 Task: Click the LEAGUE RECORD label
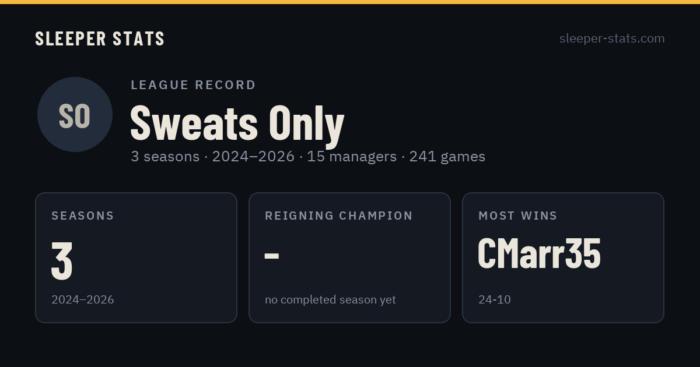click(194, 85)
